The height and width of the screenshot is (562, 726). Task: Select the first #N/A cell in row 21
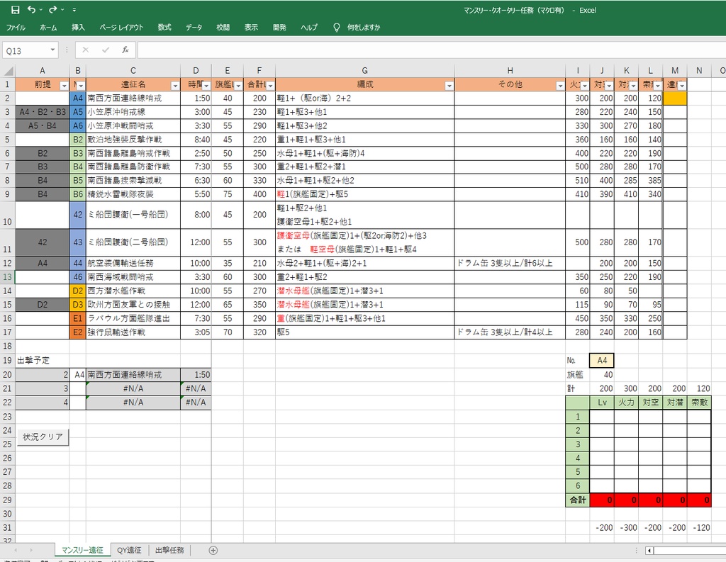click(x=133, y=388)
